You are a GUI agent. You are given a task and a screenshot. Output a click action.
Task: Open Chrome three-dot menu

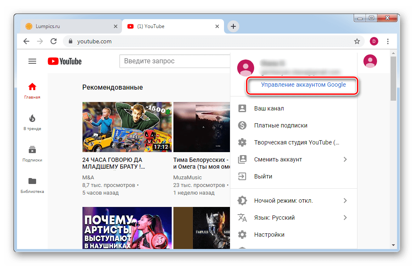388,41
